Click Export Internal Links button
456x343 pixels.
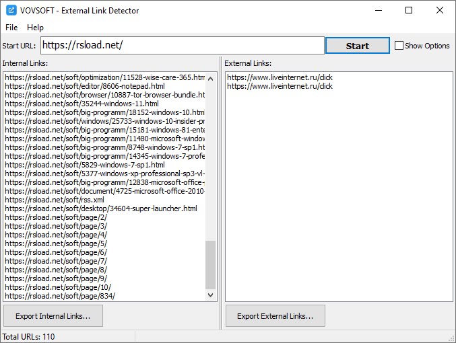(x=53, y=316)
